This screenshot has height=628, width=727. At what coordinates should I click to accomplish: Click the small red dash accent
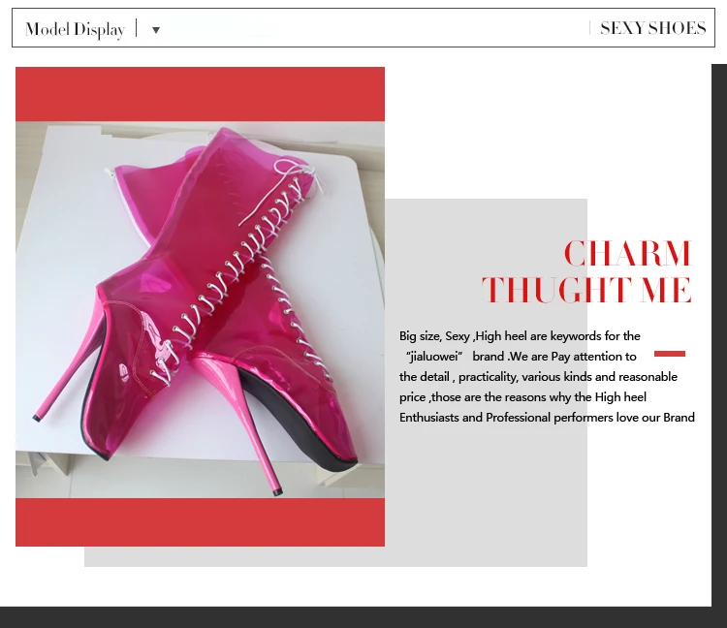tap(670, 354)
